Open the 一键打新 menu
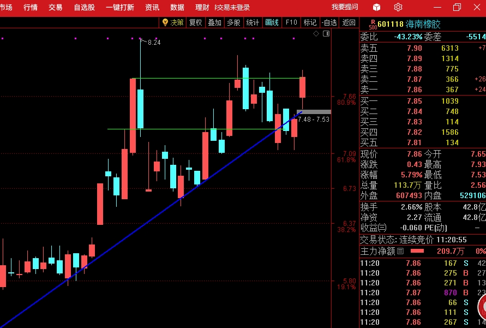 point(120,7)
